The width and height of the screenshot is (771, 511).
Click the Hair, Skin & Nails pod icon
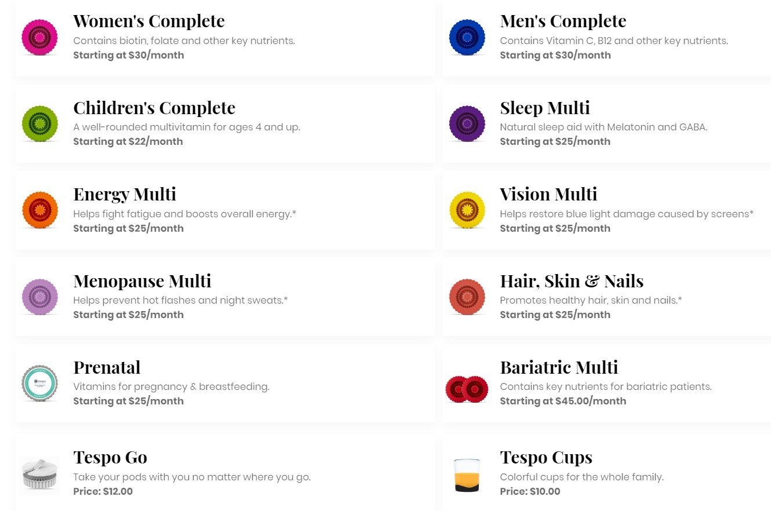[467, 297]
